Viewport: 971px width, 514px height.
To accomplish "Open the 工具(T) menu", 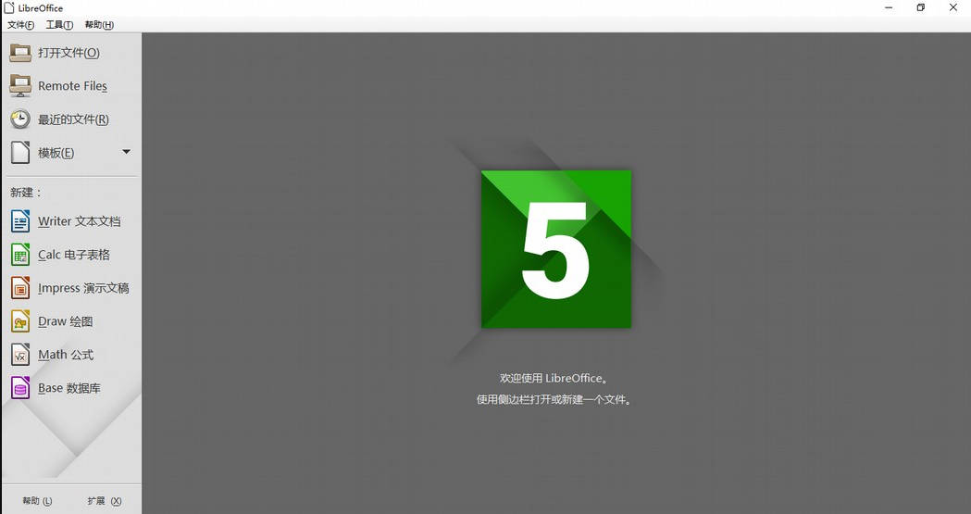I will coord(59,25).
